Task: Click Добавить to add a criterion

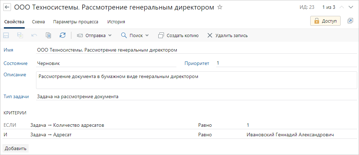Action: pos(16,148)
